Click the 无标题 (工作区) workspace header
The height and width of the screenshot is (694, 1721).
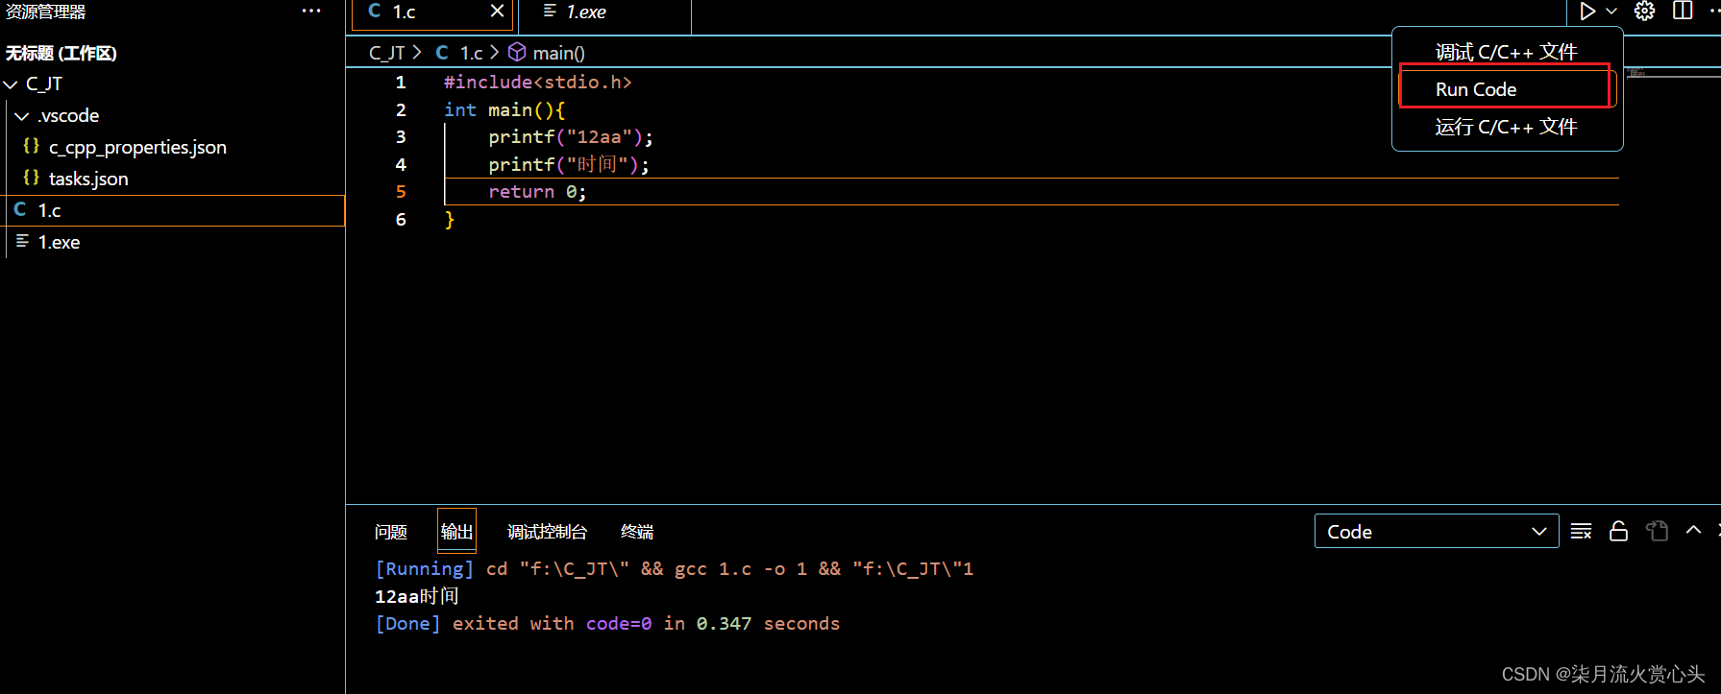coord(61,53)
